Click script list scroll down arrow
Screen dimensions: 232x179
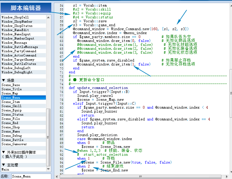48,169
